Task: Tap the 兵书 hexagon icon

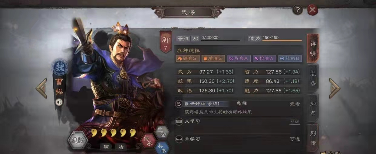Action: [x=162, y=148]
